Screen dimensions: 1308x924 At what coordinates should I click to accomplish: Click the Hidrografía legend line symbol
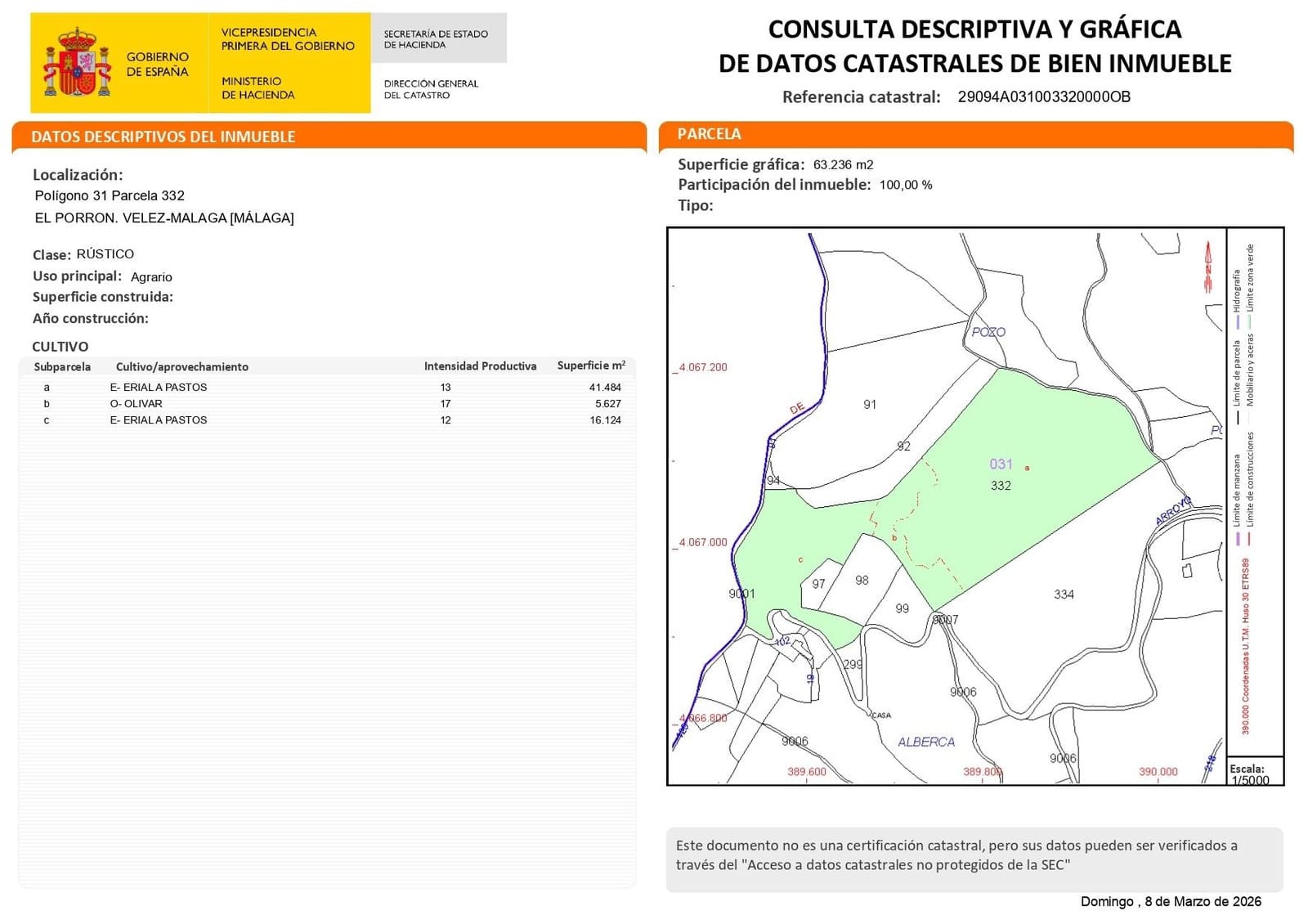[x=1238, y=321]
